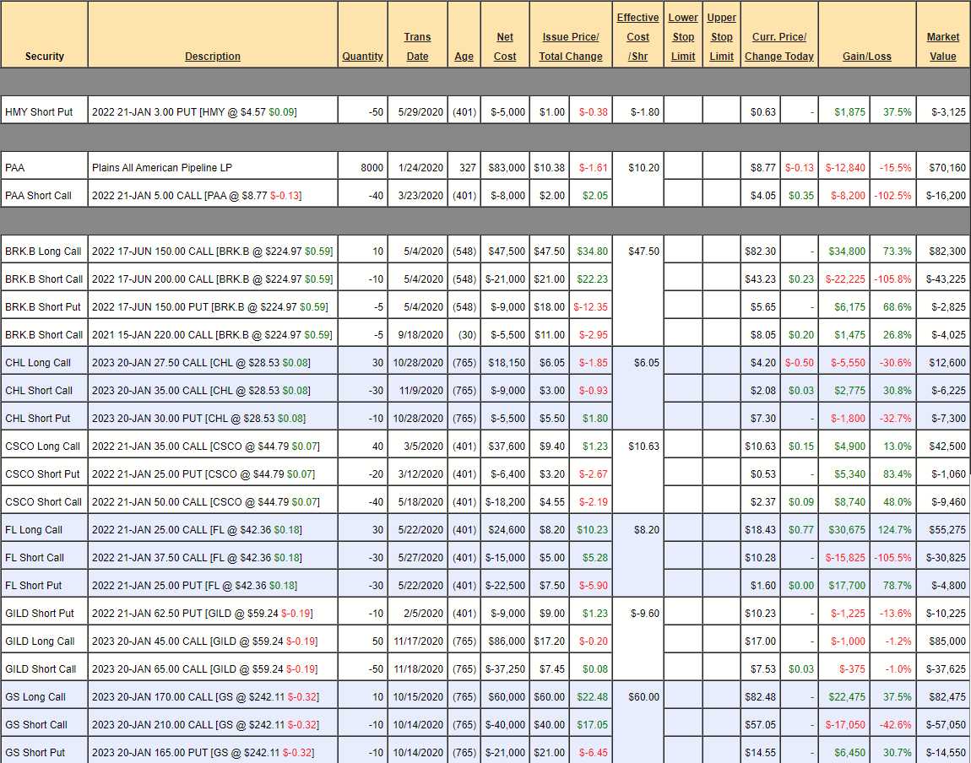
Task: Click the Effective Cost /Shr header
Action: (637, 37)
